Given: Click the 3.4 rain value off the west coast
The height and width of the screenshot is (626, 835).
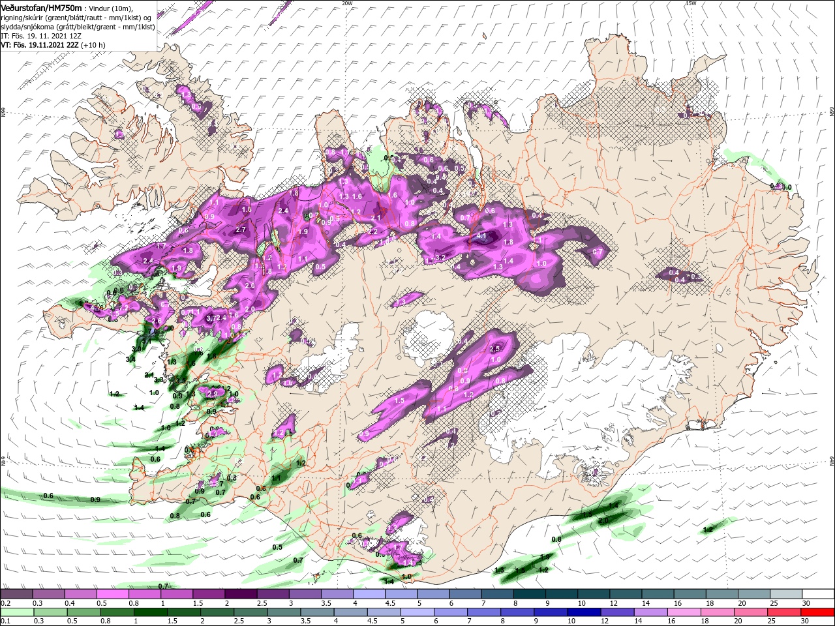Looking at the screenshot, I should [130, 359].
